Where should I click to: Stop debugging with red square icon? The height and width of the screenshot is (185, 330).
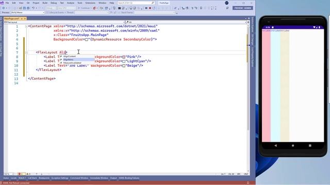click(x=150, y=8)
